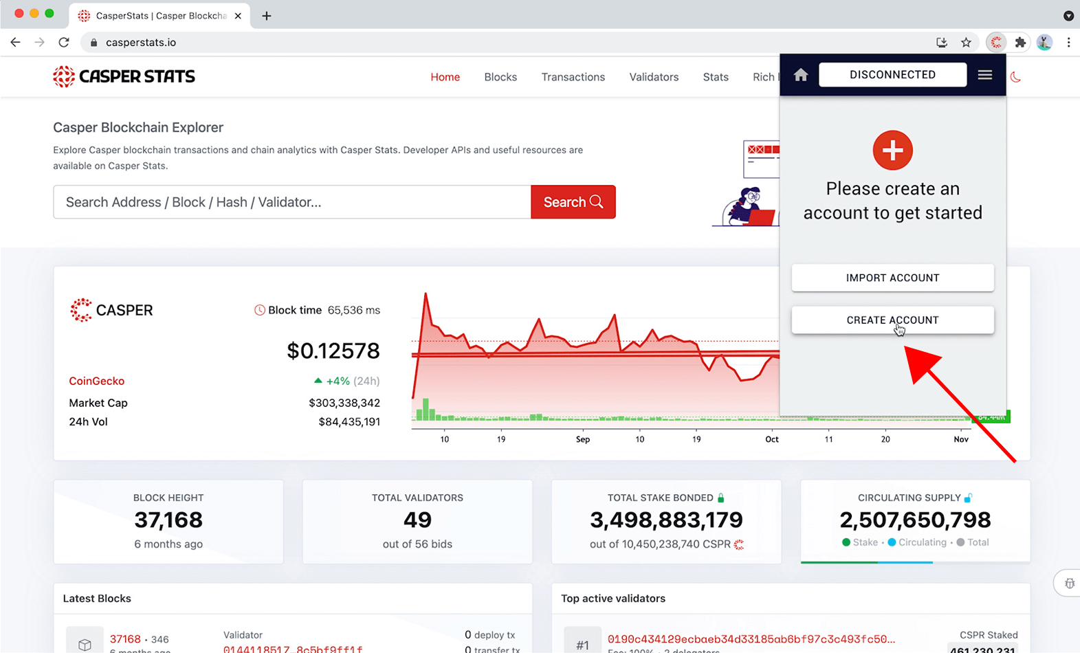The image size is (1080, 653).
Task: Click the install app icon in address bar
Action: click(942, 43)
